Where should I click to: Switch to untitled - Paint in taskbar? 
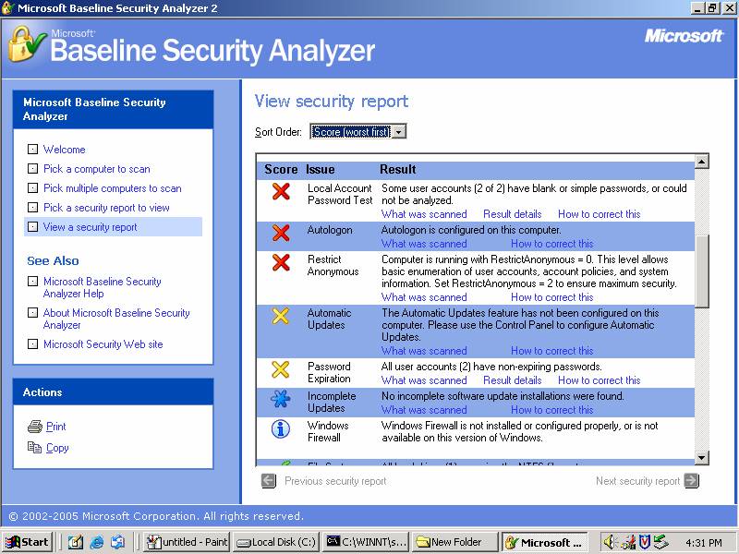pyautogui.click(x=187, y=542)
